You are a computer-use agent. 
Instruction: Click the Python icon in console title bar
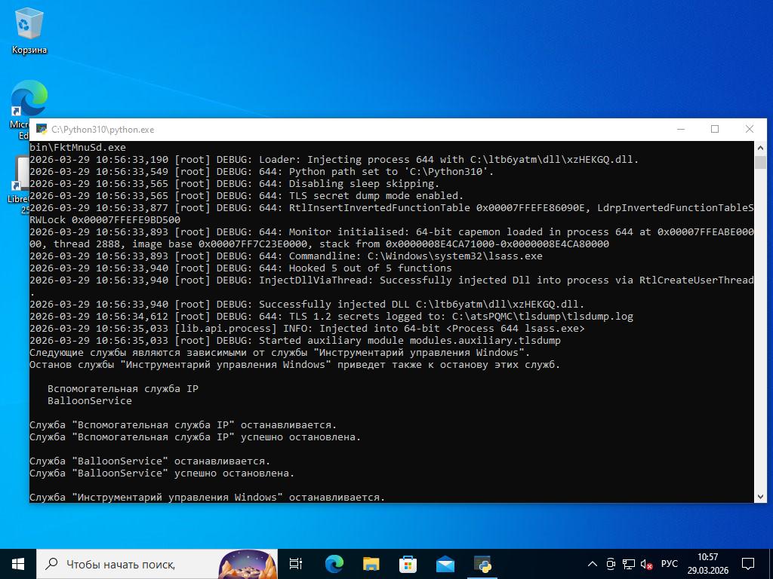tap(41, 130)
